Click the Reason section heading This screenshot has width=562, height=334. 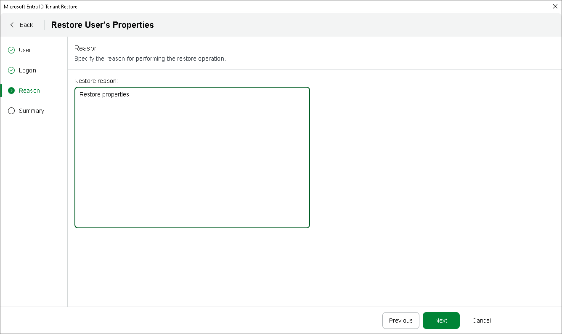pos(86,48)
